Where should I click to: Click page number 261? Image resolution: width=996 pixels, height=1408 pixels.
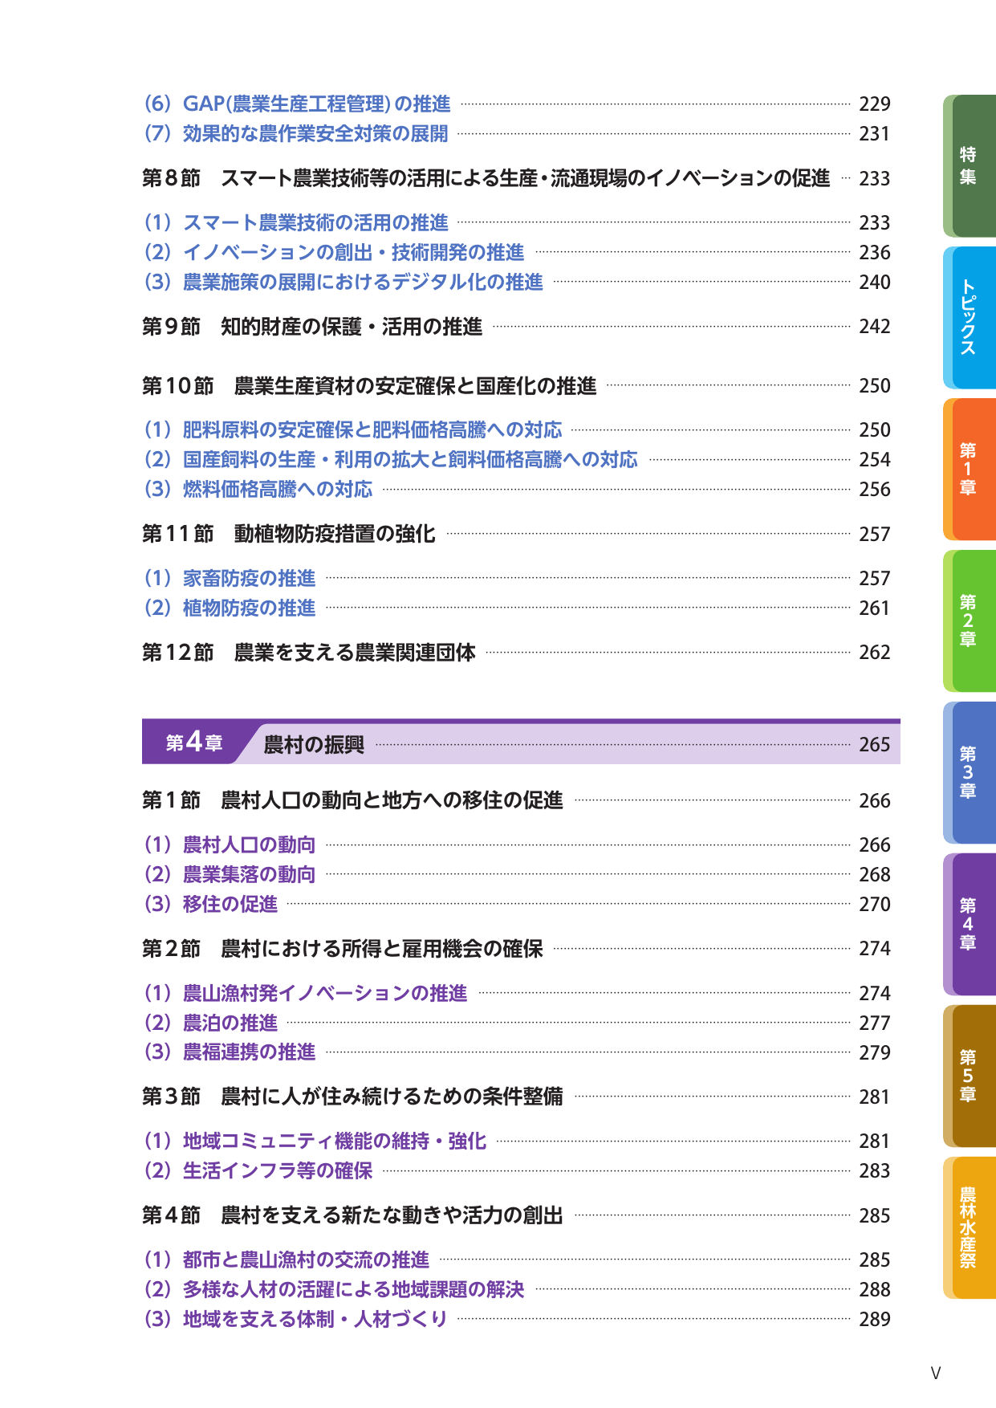click(875, 608)
